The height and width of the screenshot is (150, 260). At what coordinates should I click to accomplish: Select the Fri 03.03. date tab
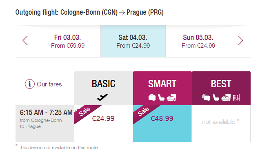pos(68,41)
